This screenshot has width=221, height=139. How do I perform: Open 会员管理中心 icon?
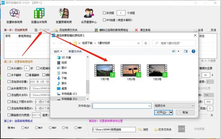click(89, 13)
